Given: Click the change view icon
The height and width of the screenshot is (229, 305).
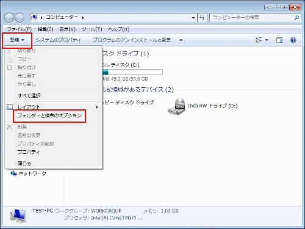Looking at the screenshot, I should point(259,40).
